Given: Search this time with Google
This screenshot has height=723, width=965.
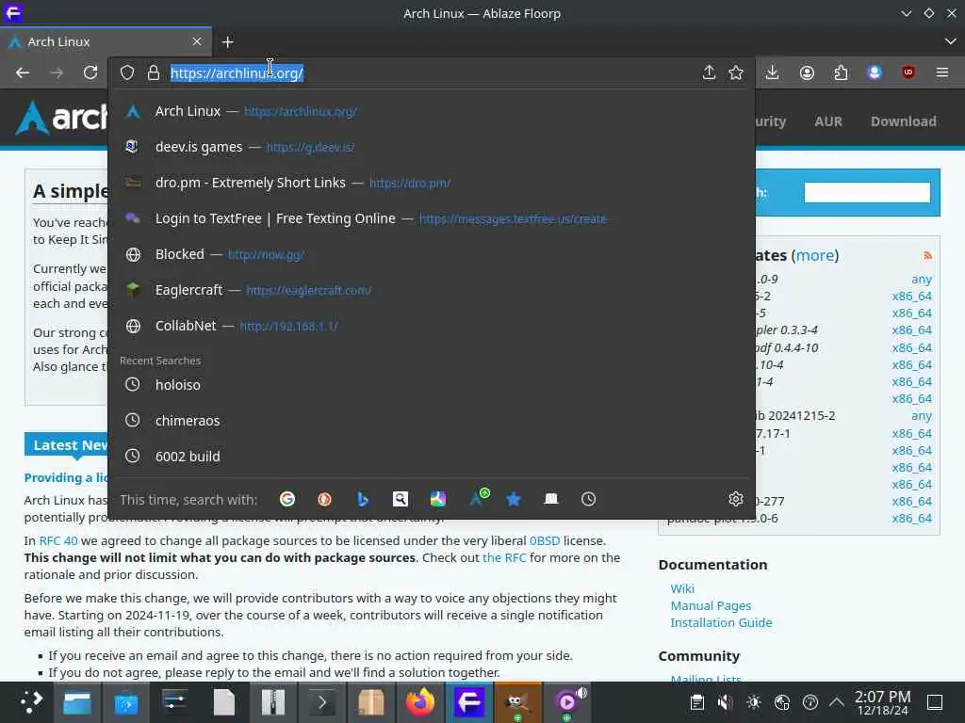Looking at the screenshot, I should (287, 499).
